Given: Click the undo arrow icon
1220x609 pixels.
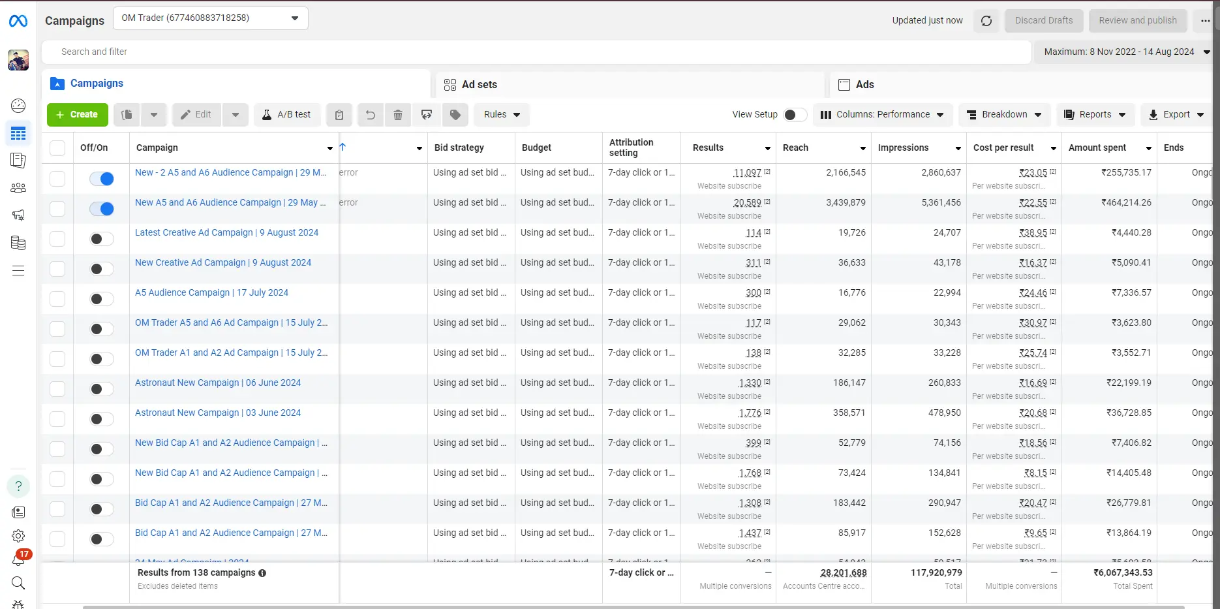Looking at the screenshot, I should (370, 115).
